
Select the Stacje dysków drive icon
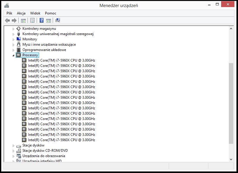(19, 146)
